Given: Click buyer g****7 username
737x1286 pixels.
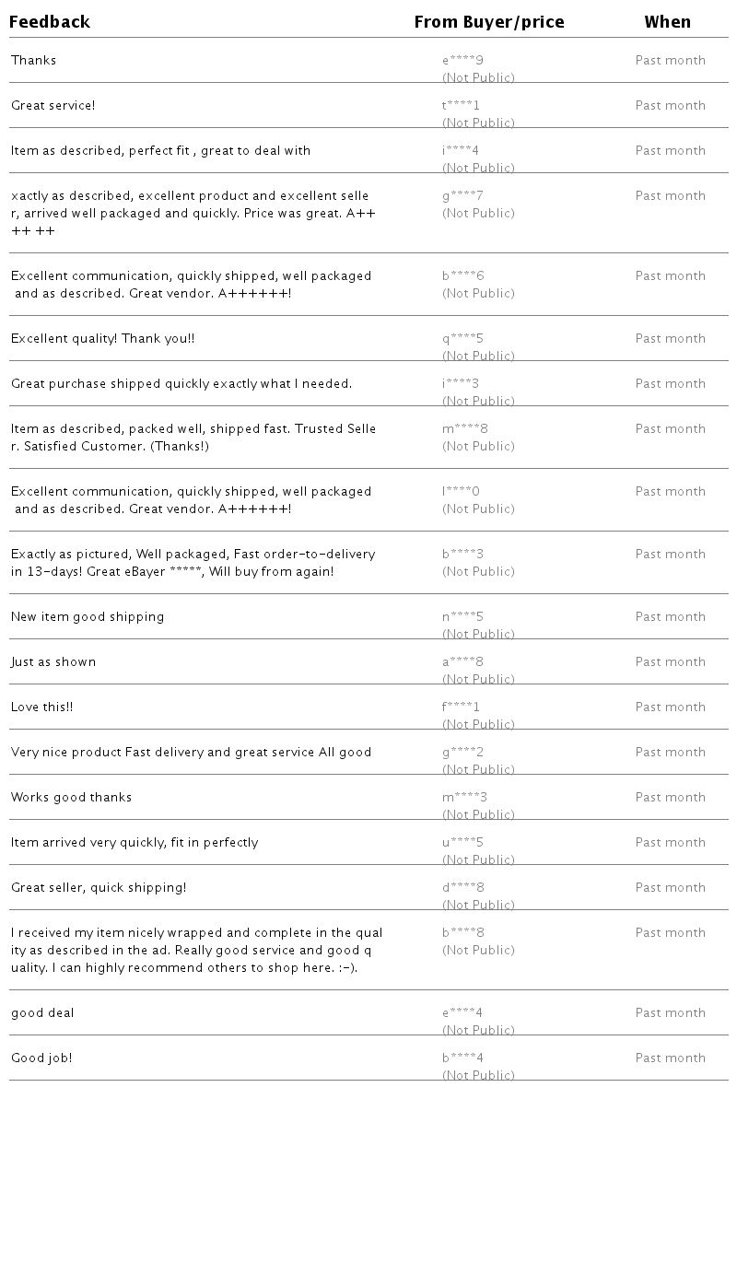Looking at the screenshot, I should 462,196.
